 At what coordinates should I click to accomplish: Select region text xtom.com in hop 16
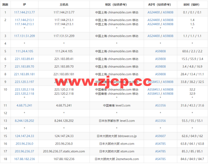(x=127, y=144)
